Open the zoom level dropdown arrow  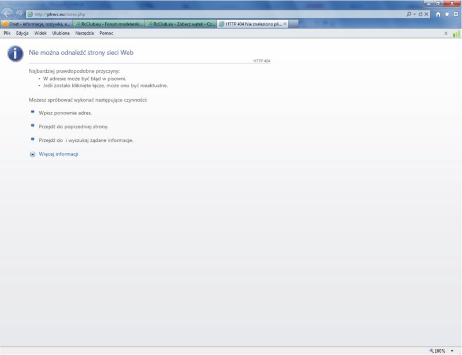pos(452,351)
